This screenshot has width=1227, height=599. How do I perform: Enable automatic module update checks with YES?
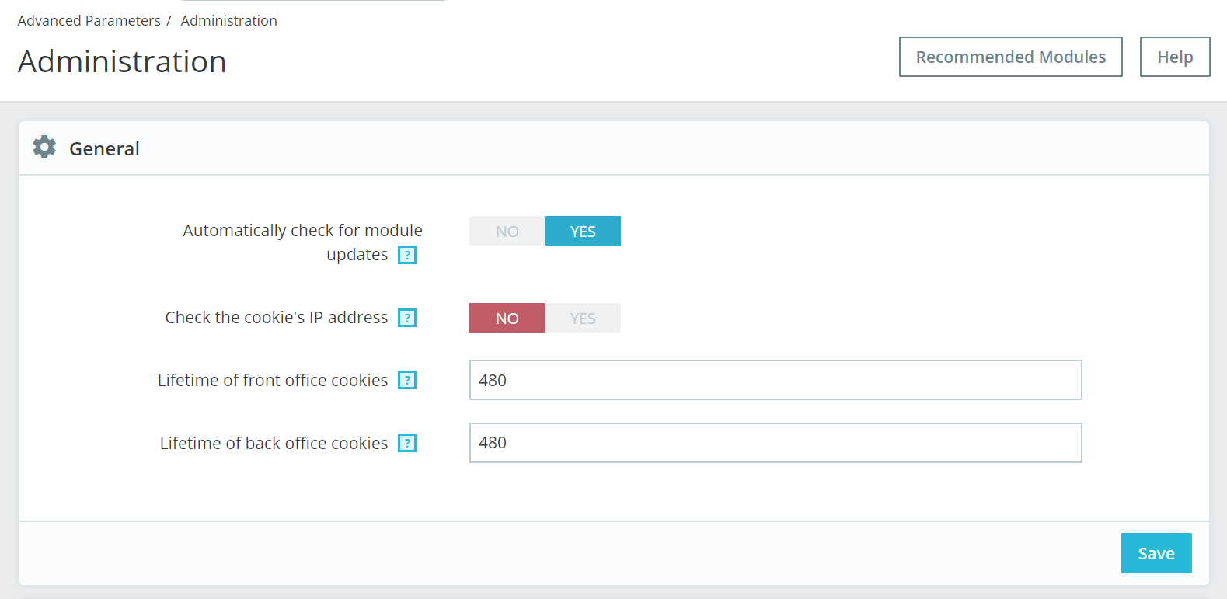(x=583, y=232)
